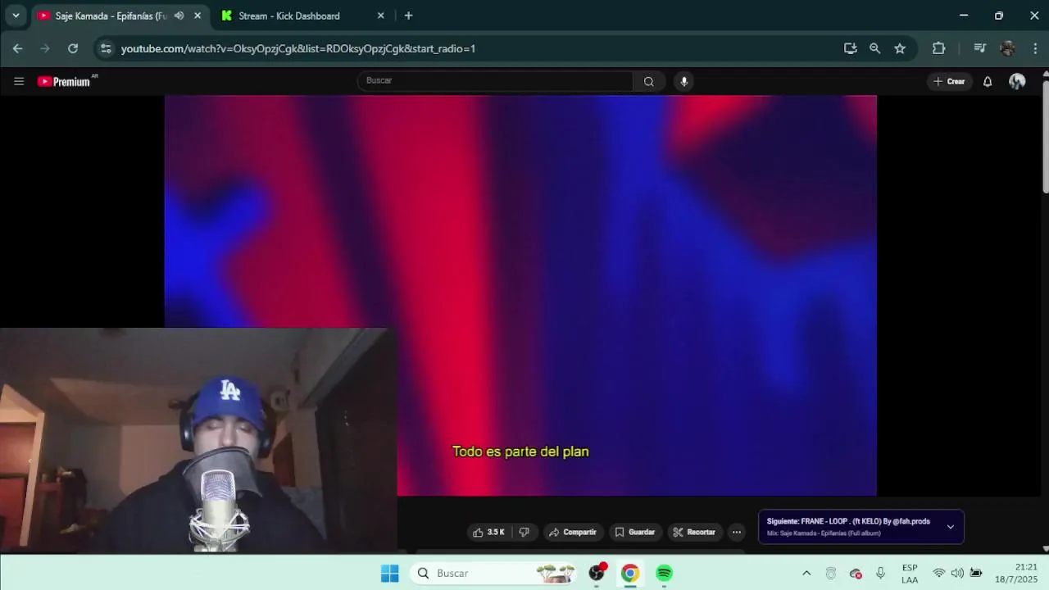Go back in Chrome
The image size is (1049, 590).
click(17, 48)
